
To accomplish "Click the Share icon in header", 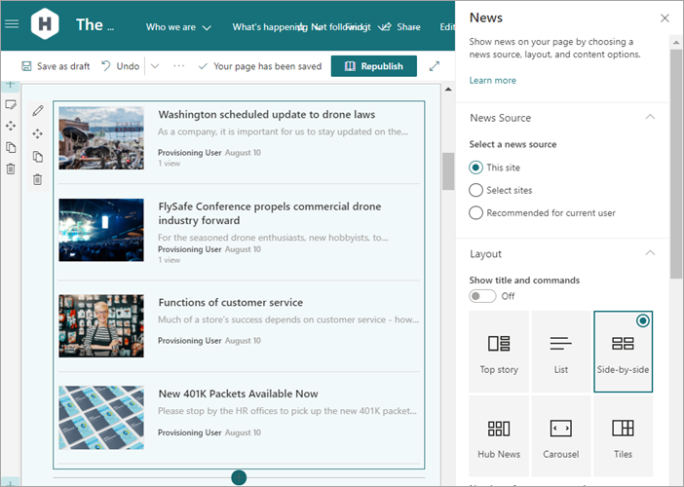I will (385, 27).
